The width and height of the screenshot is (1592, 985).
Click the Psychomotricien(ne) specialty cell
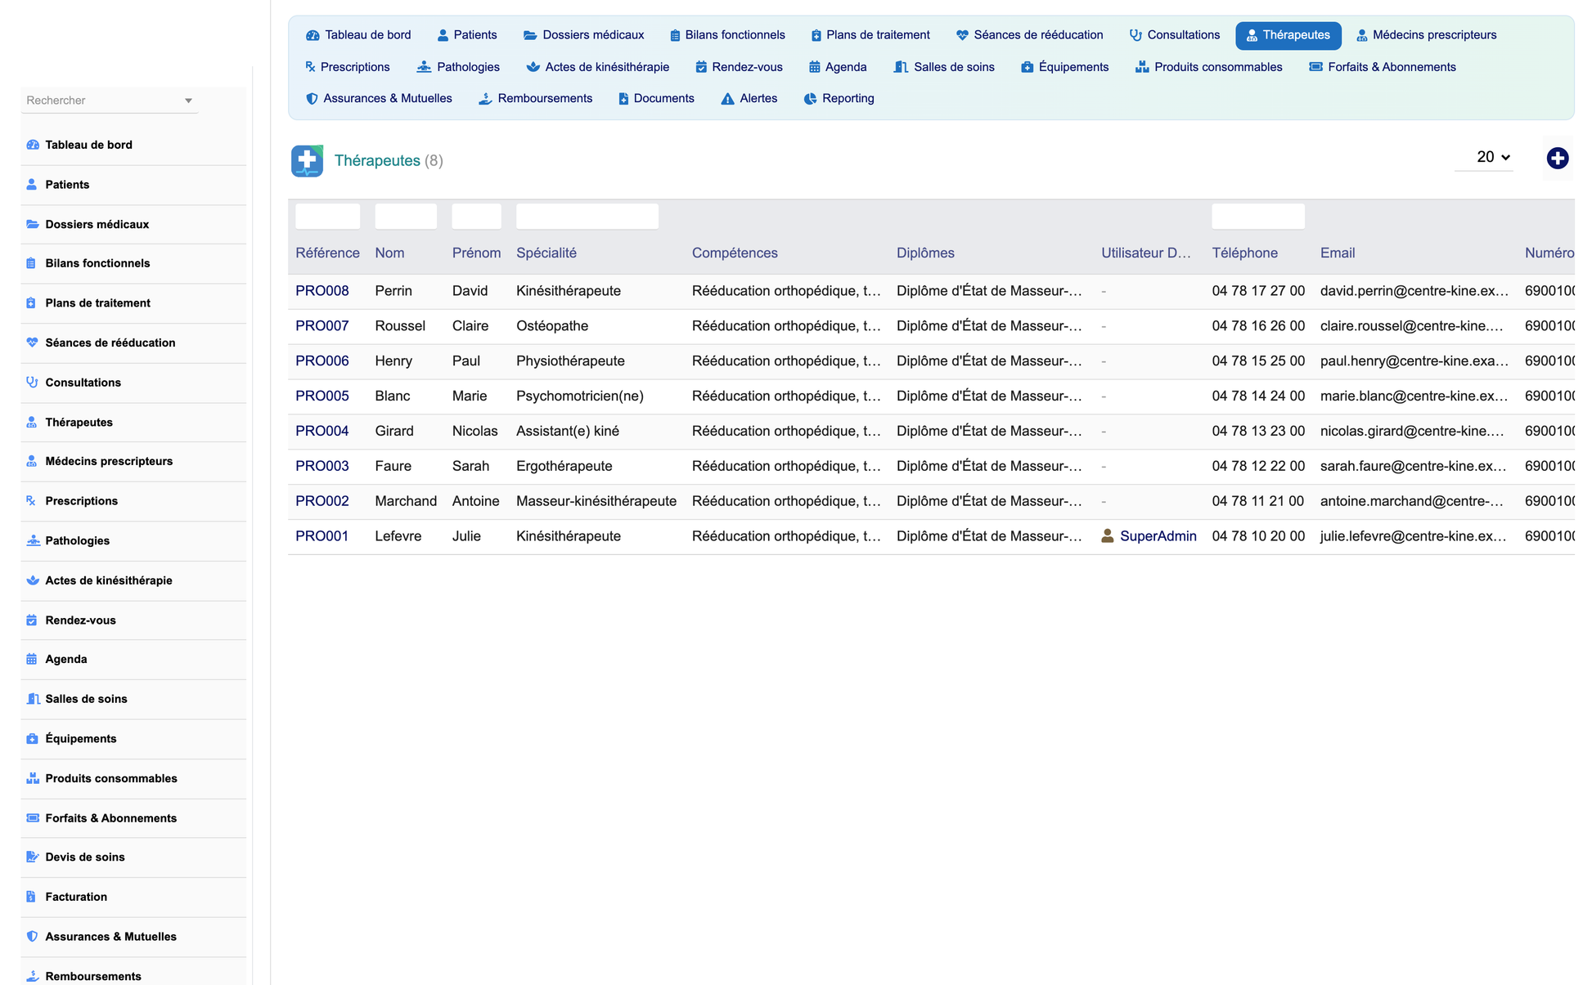point(580,396)
